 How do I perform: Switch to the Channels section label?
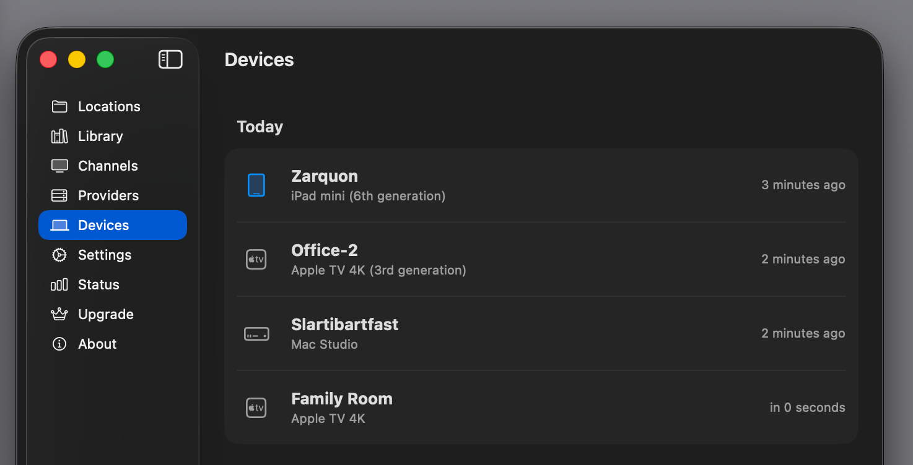(x=108, y=166)
